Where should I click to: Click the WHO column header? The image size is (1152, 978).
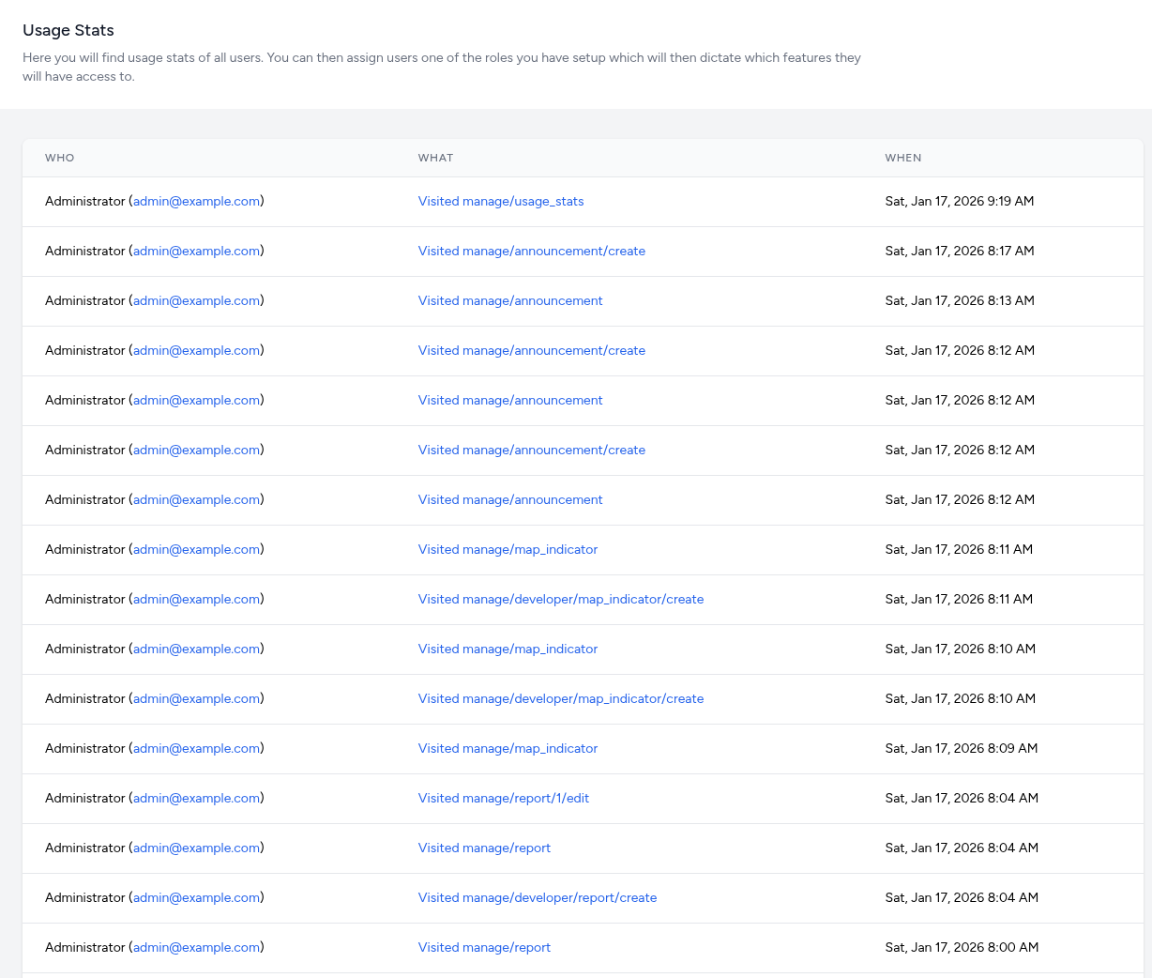tap(59, 158)
